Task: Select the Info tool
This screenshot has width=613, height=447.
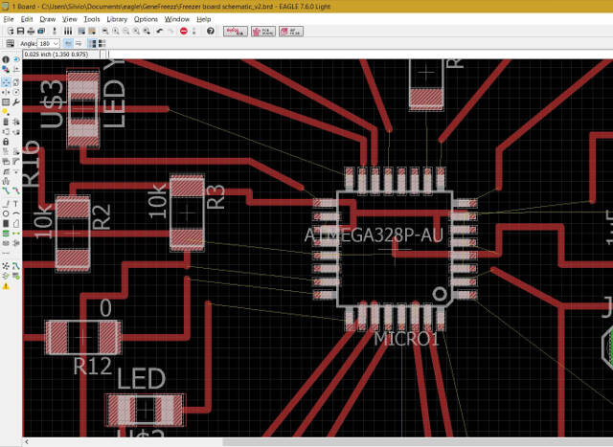Action: (6, 59)
